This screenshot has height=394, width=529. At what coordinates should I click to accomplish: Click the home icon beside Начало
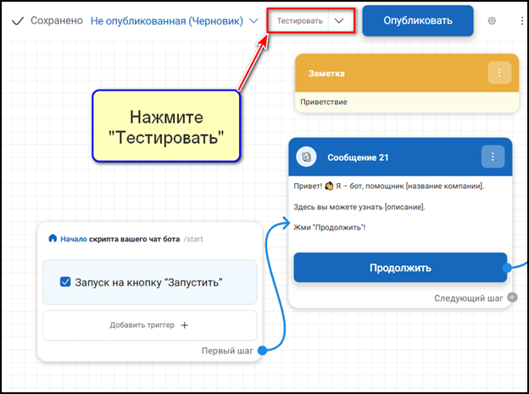(53, 239)
